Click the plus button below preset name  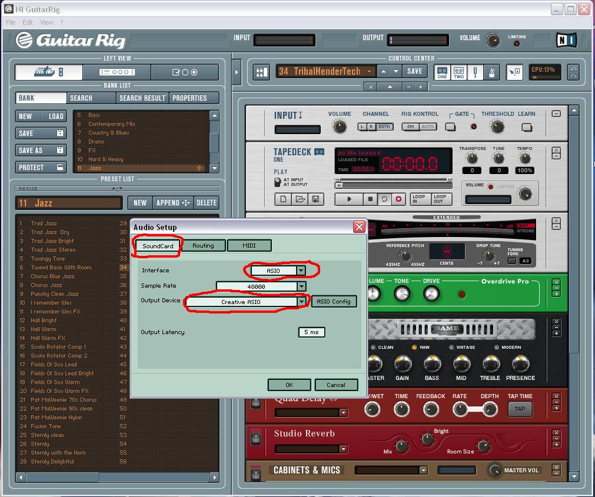[x=420, y=87]
